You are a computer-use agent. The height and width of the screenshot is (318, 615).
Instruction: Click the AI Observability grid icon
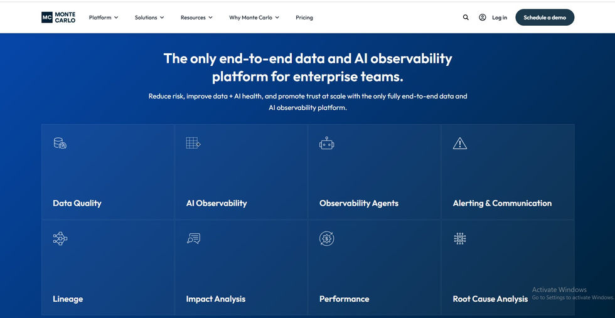pyautogui.click(x=193, y=144)
